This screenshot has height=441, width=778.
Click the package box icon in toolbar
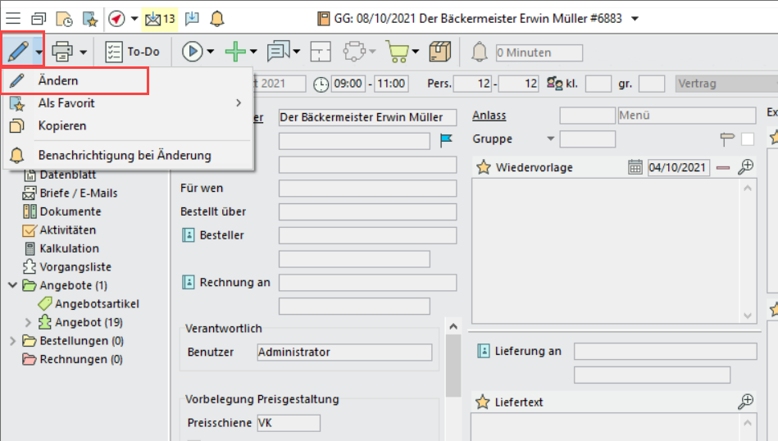pyautogui.click(x=440, y=52)
